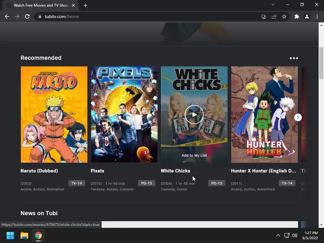
Task: Open the White Chicks title link
Action: coord(175,171)
